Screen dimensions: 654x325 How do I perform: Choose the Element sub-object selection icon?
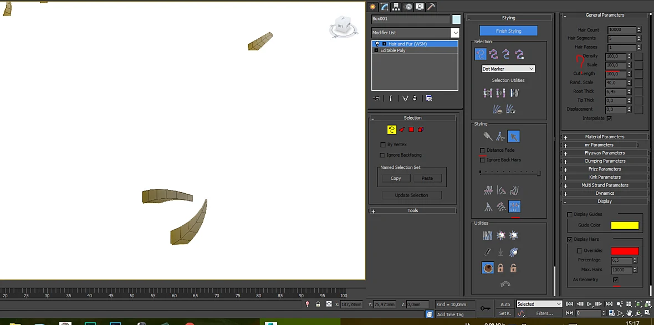(x=421, y=130)
